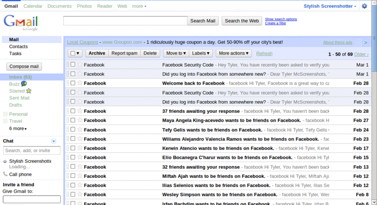This screenshot has width=377, height=205.
Task: Click the Buzz icon beside Buzz
Action: [x=24, y=84]
